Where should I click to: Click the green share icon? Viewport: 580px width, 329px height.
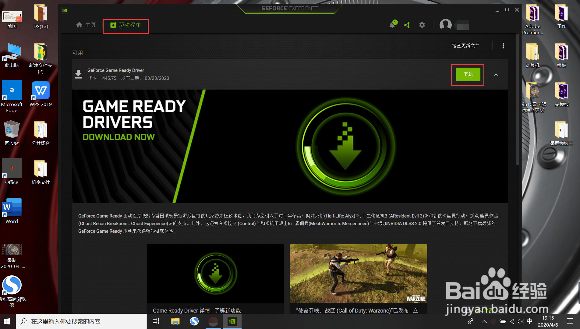click(x=407, y=25)
